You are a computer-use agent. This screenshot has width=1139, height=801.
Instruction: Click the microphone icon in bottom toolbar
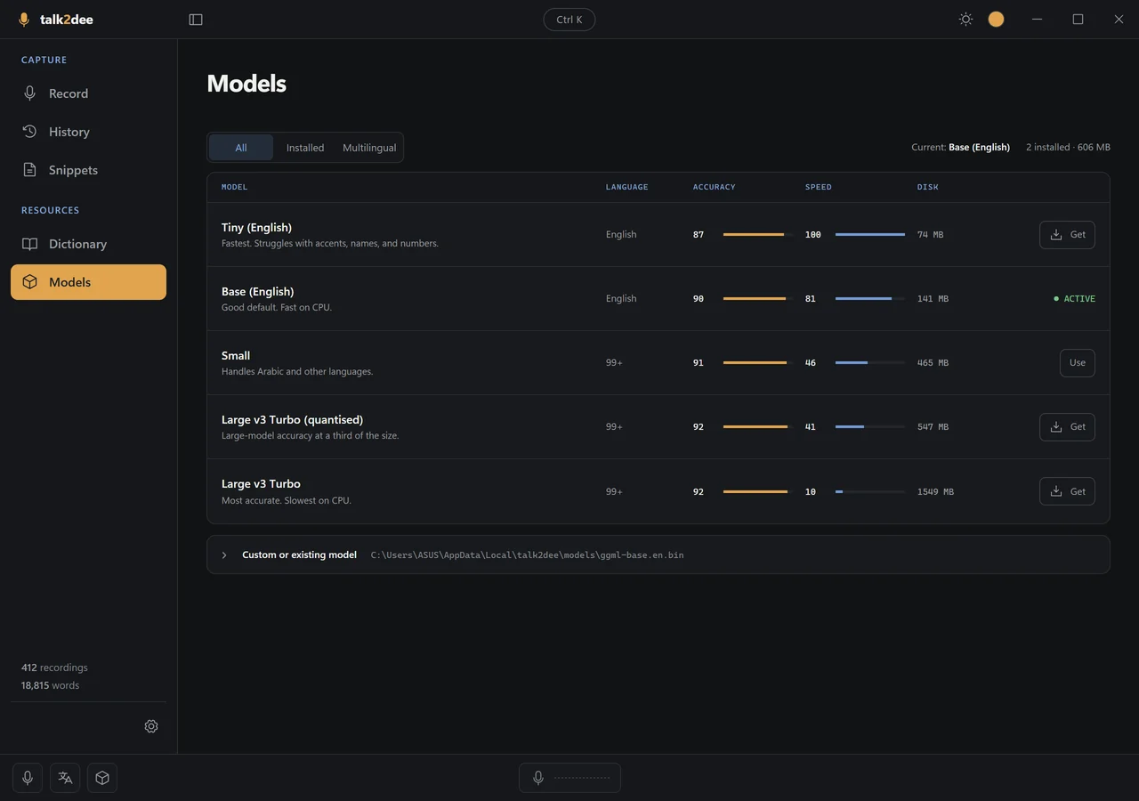(x=28, y=778)
